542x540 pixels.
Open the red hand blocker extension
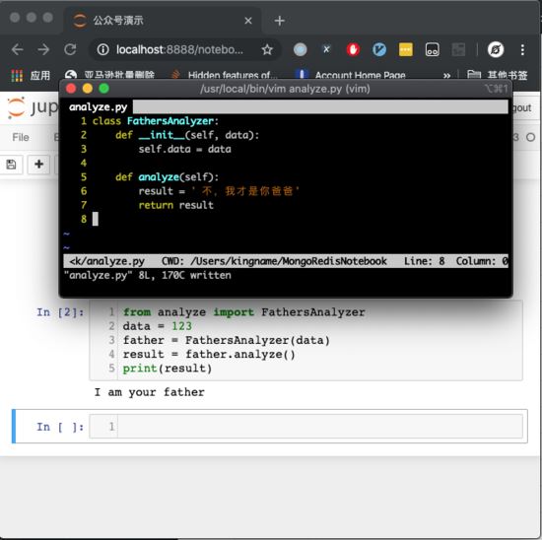click(353, 50)
